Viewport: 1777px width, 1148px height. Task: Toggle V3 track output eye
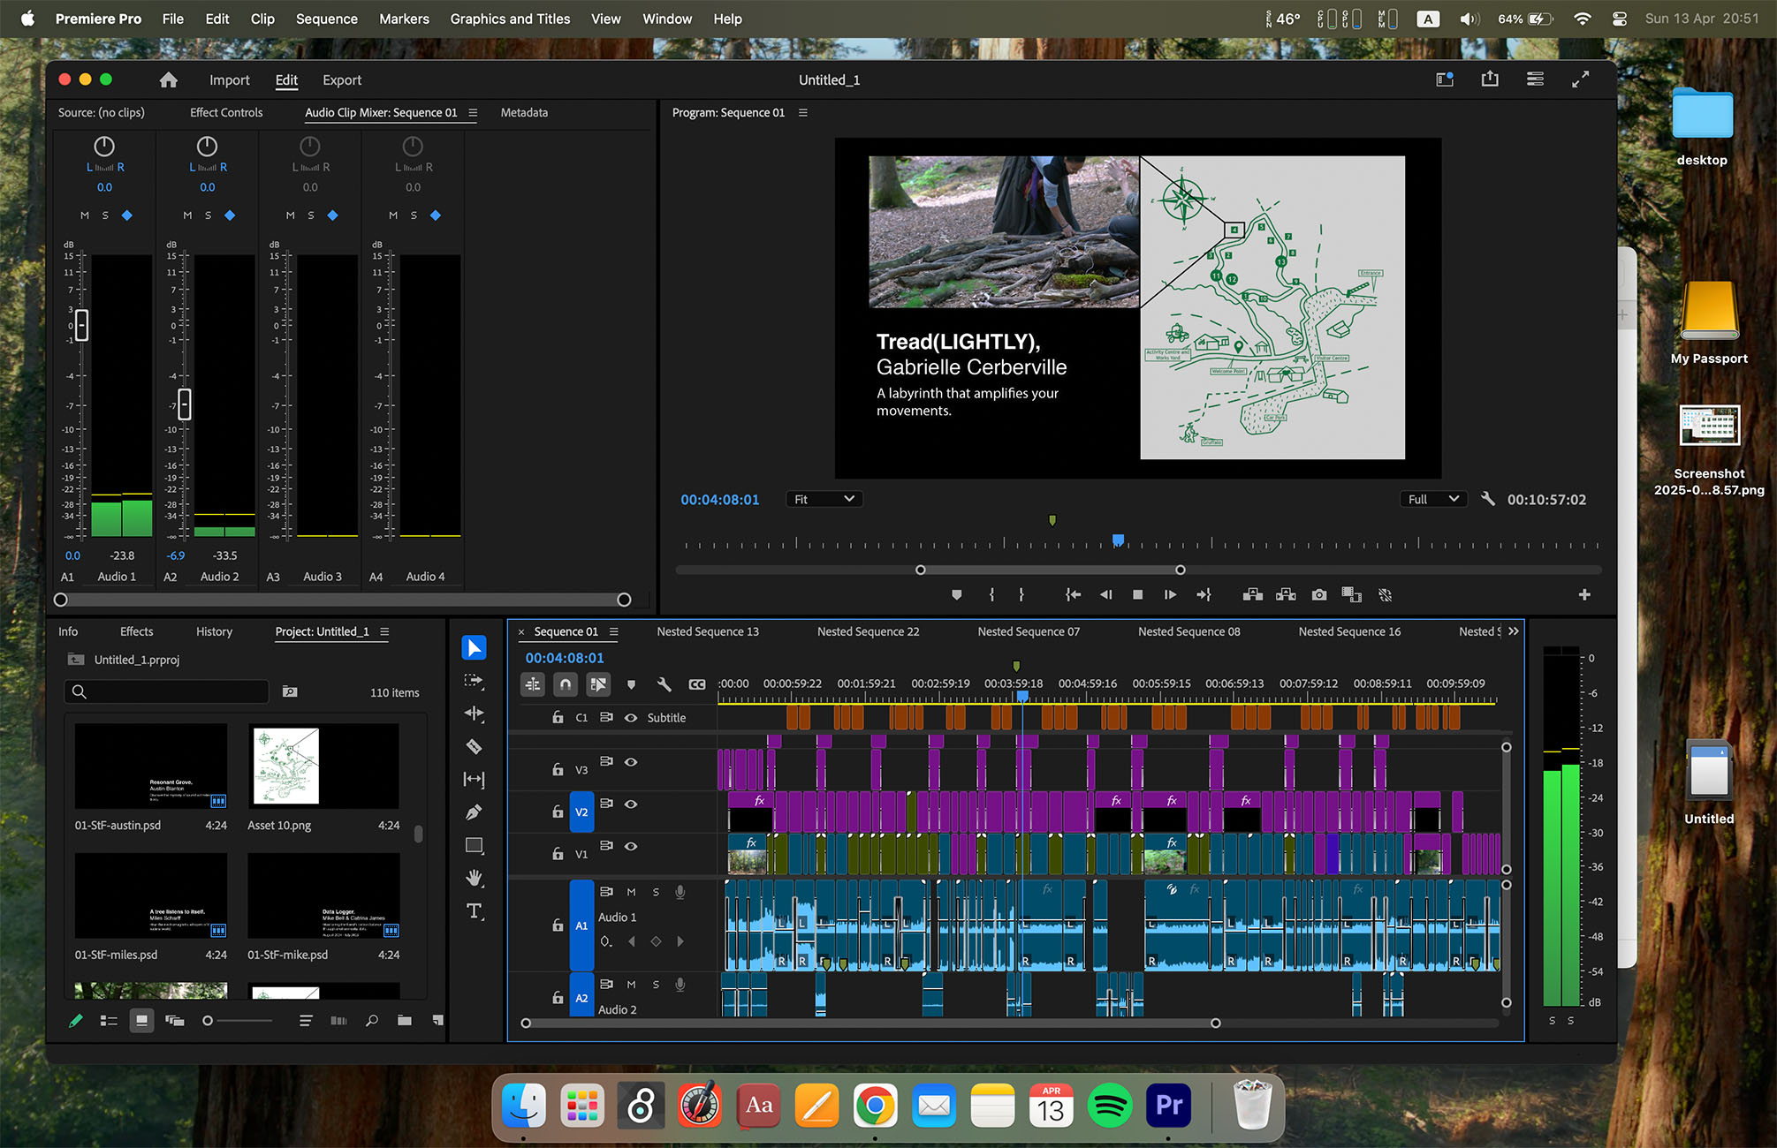(x=631, y=762)
